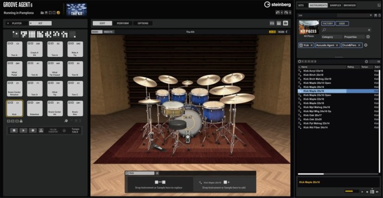Toggle the metronome button beside Tempo

coord(64,131)
